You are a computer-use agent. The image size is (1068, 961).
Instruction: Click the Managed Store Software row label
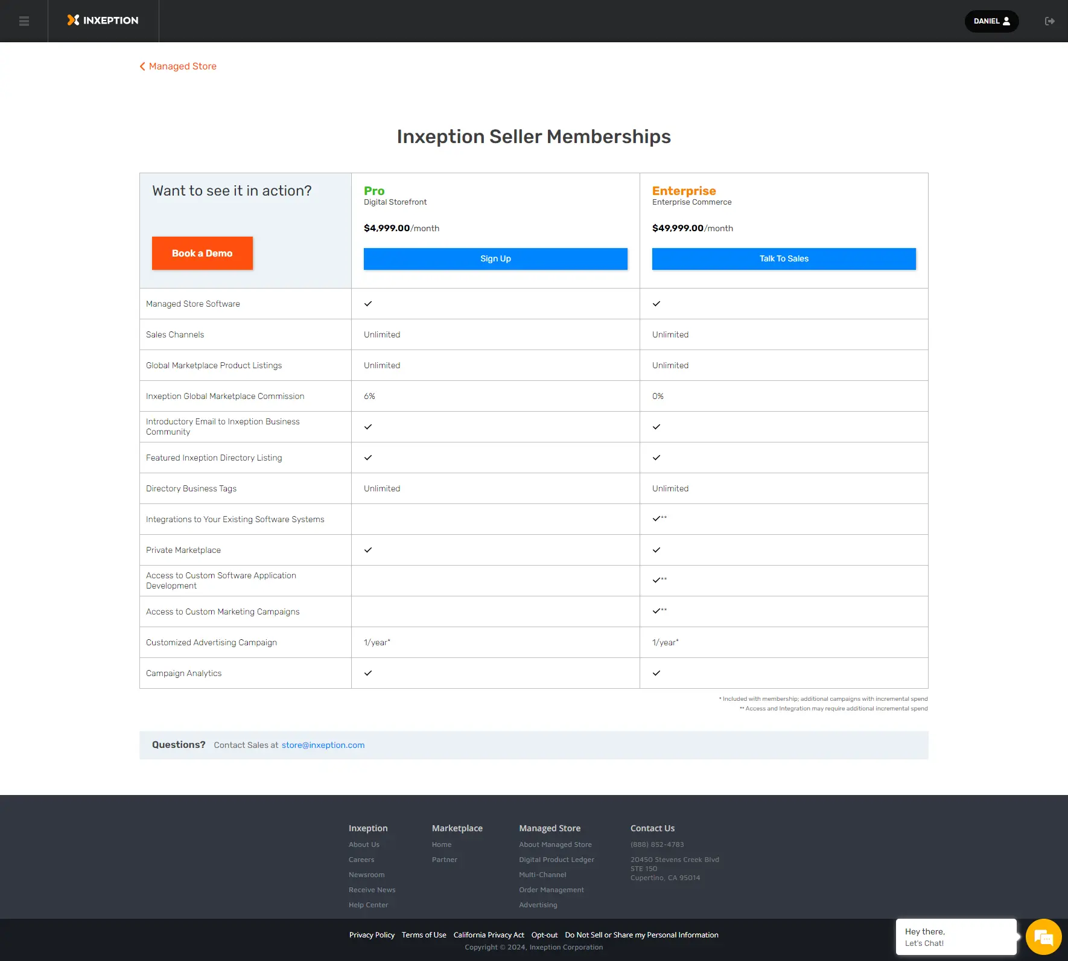pyautogui.click(x=193, y=304)
